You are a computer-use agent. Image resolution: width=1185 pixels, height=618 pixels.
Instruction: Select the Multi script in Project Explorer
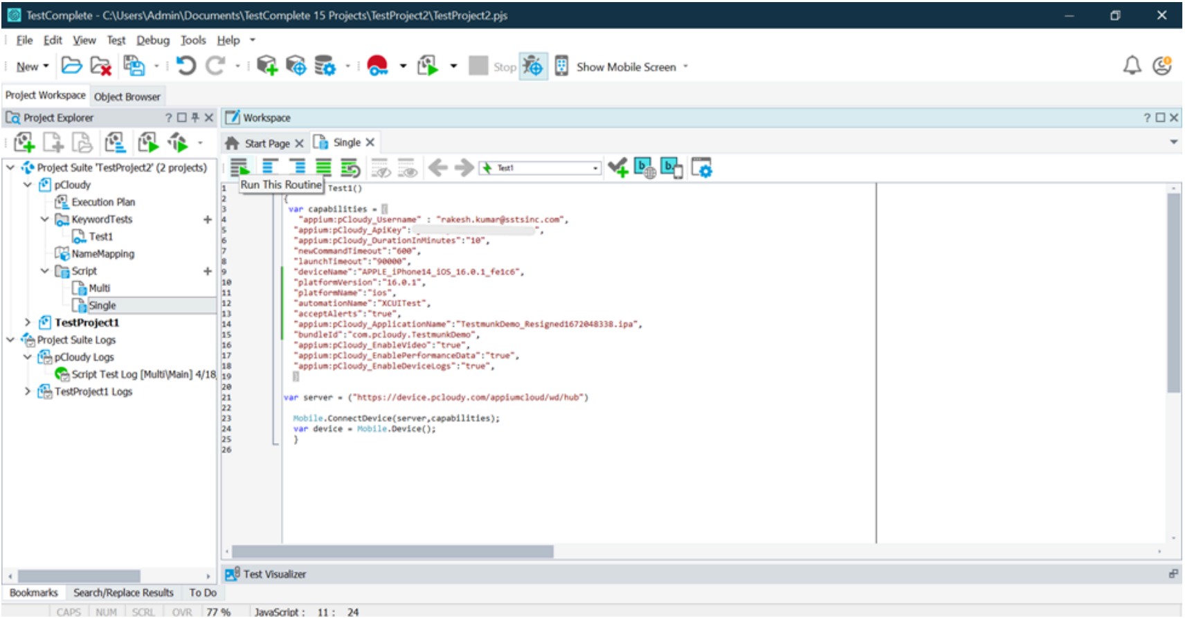click(x=99, y=288)
